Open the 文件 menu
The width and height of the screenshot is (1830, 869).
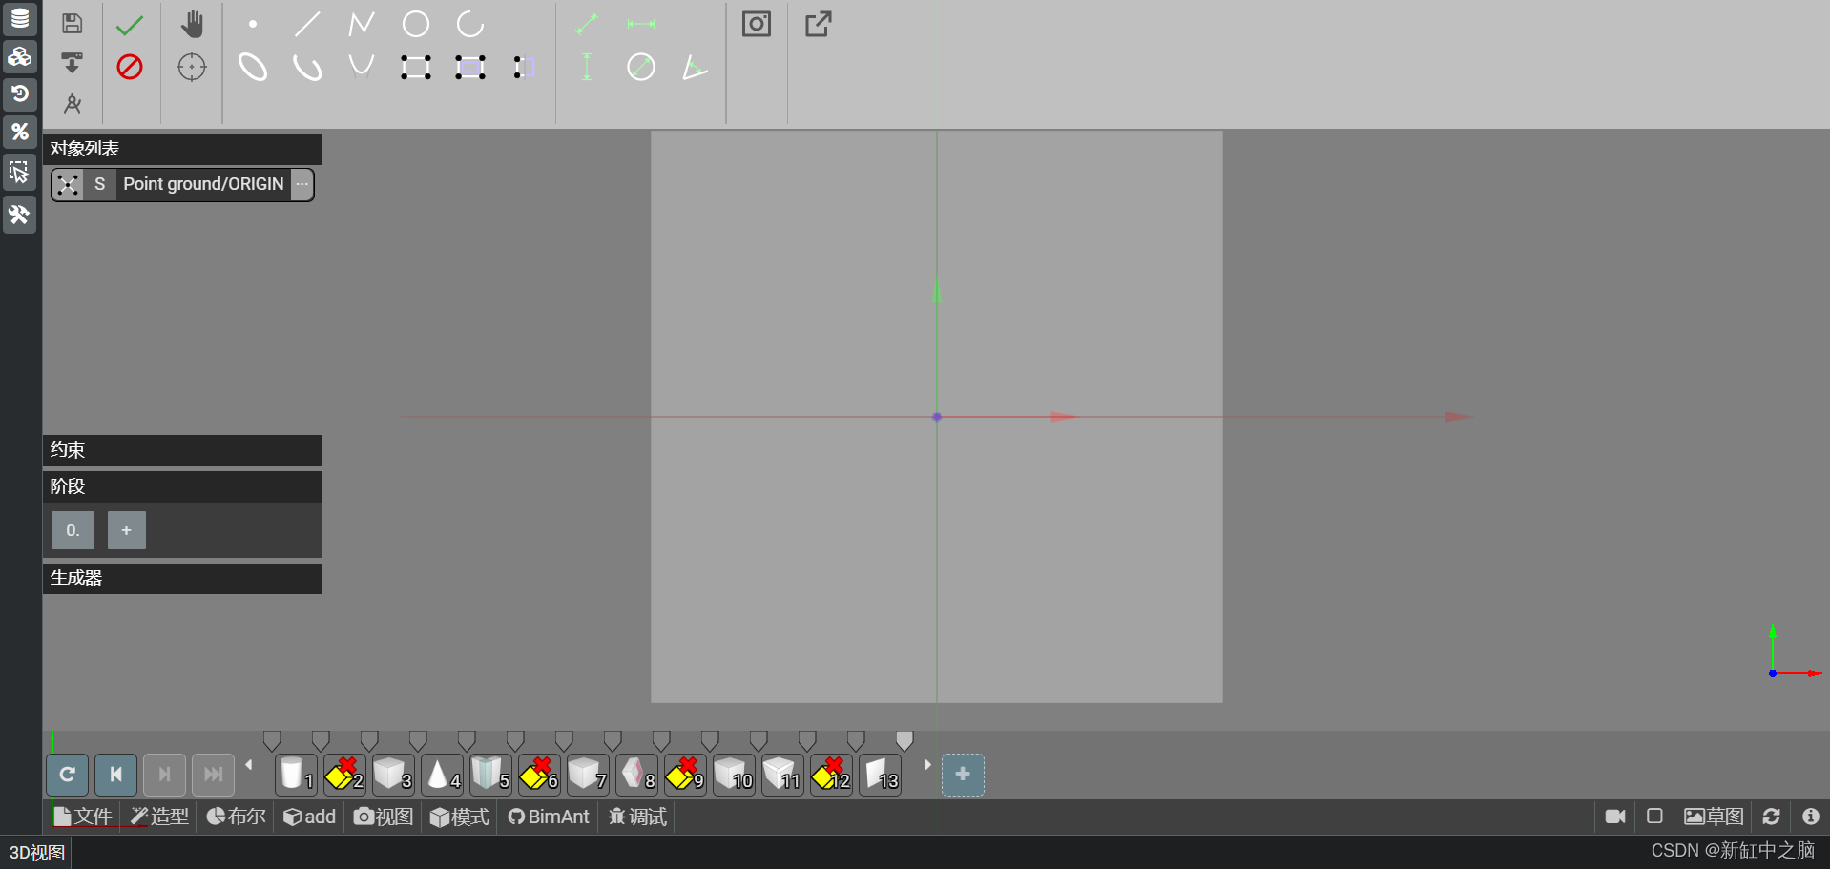click(82, 817)
